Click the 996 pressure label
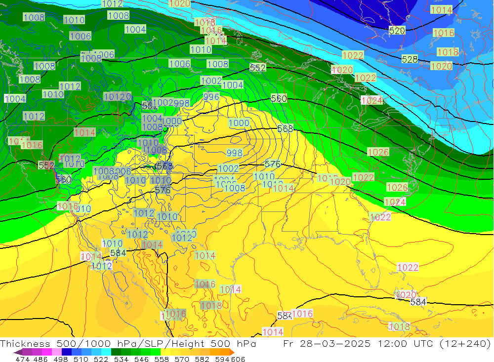 (x=211, y=97)
